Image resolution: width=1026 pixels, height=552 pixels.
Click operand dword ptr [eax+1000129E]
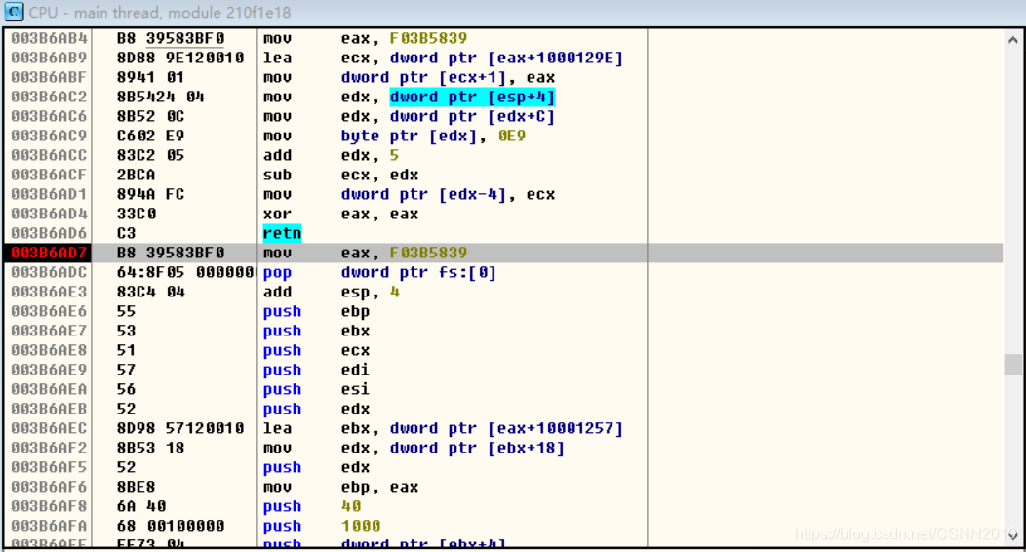pyautogui.click(x=506, y=59)
